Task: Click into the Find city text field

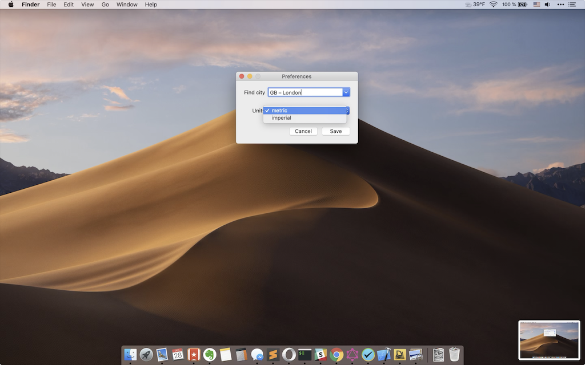Action: click(x=304, y=92)
